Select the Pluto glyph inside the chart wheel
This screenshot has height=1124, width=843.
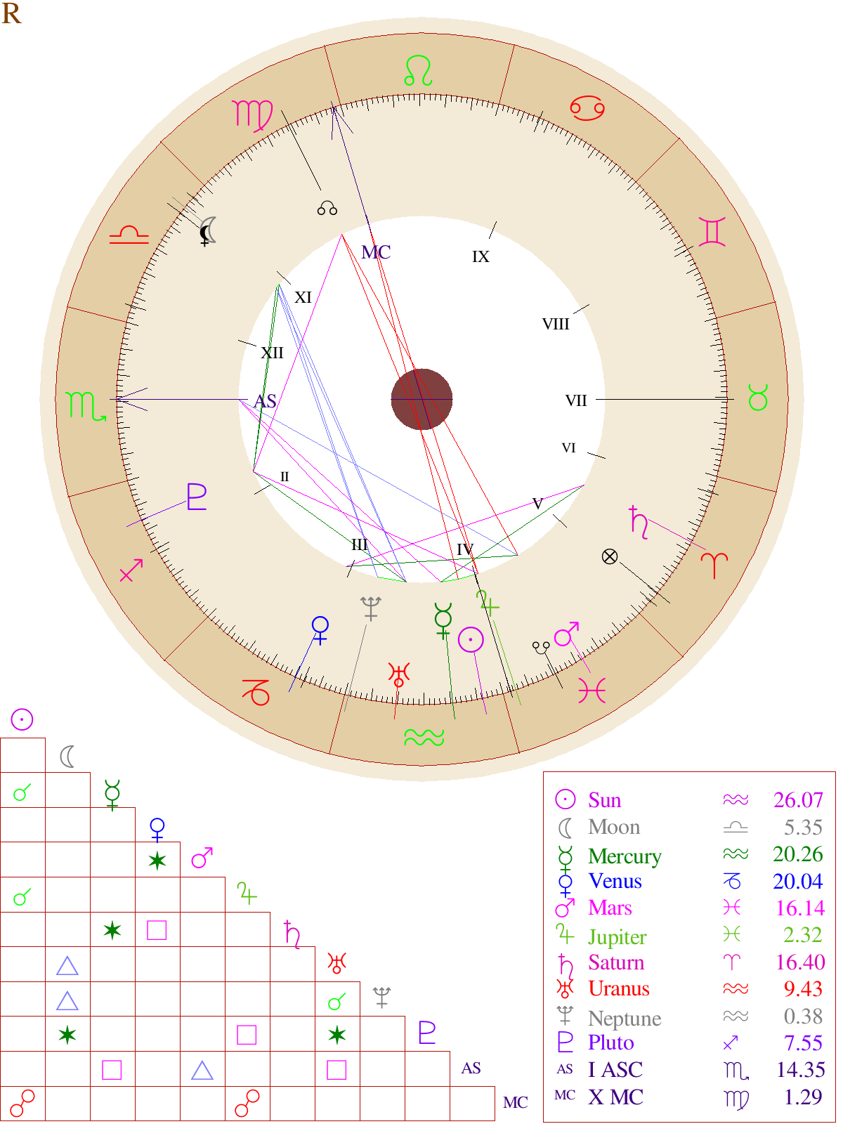coord(197,497)
